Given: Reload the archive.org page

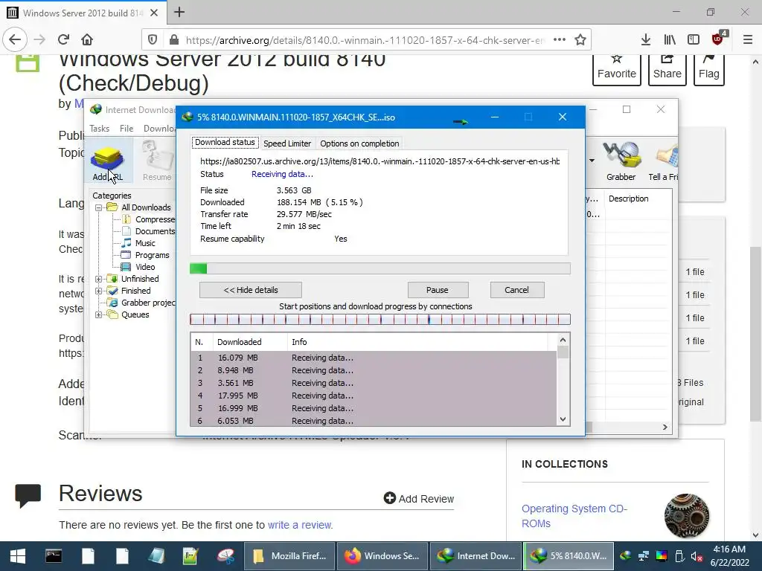Looking at the screenshot, I should [64, 40].
